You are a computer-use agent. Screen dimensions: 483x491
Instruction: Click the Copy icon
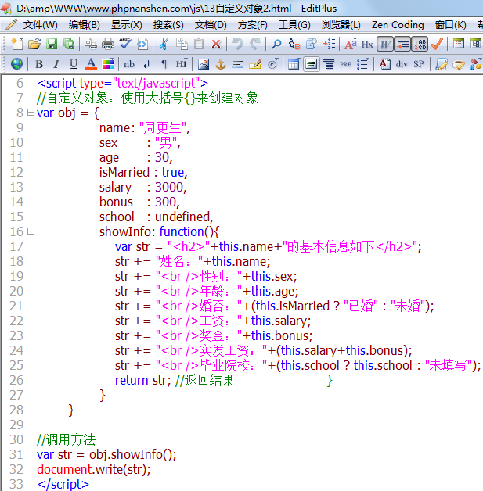(x=182, y=44)
